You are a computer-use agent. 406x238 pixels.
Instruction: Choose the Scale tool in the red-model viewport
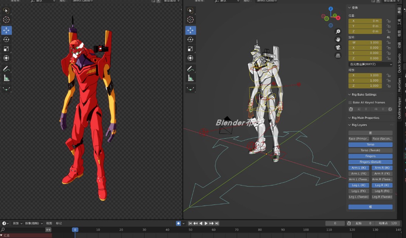click(x=6, y=49)
